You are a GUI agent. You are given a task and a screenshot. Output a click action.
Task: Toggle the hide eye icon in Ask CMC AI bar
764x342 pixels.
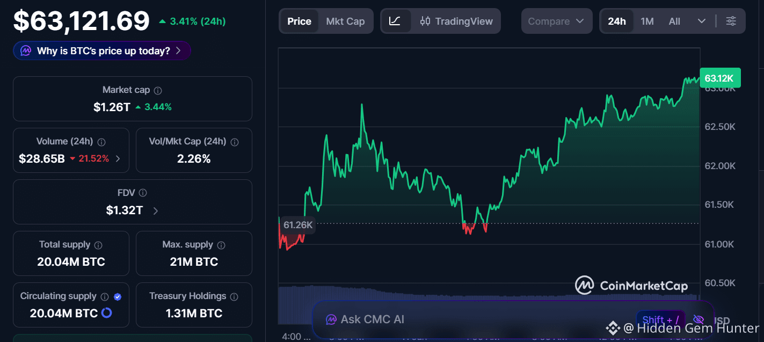click(x=698, y=320)
